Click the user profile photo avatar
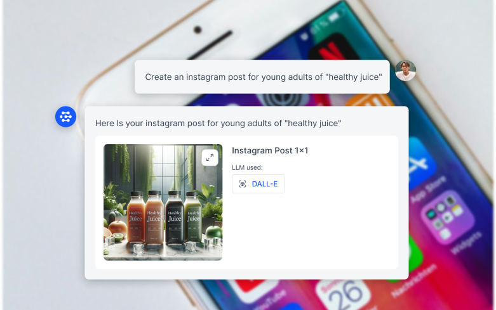 click(x=406, y=71)
